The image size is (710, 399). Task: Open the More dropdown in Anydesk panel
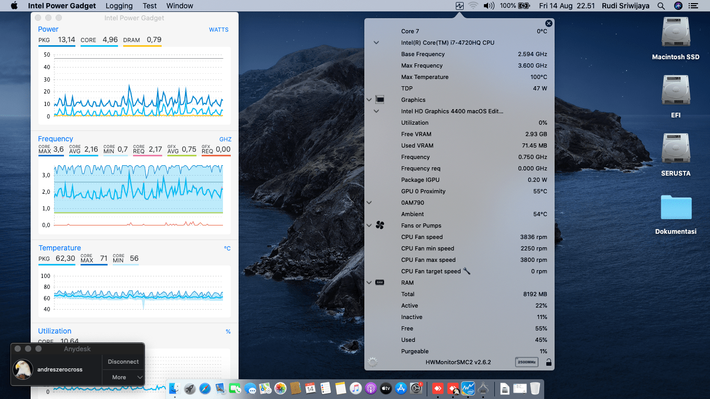pos(123,377)
